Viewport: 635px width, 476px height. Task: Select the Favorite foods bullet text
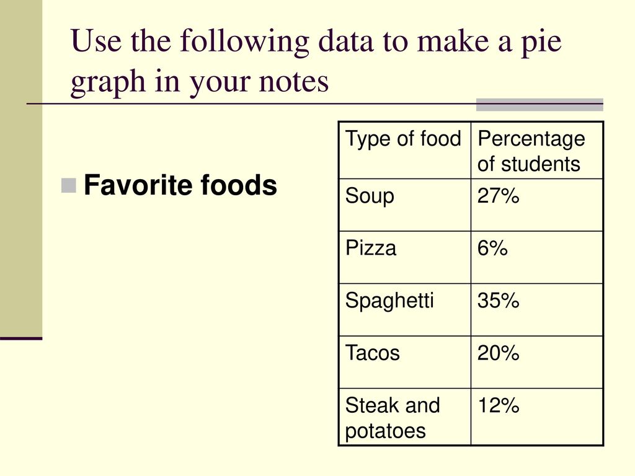coord(180,185)
